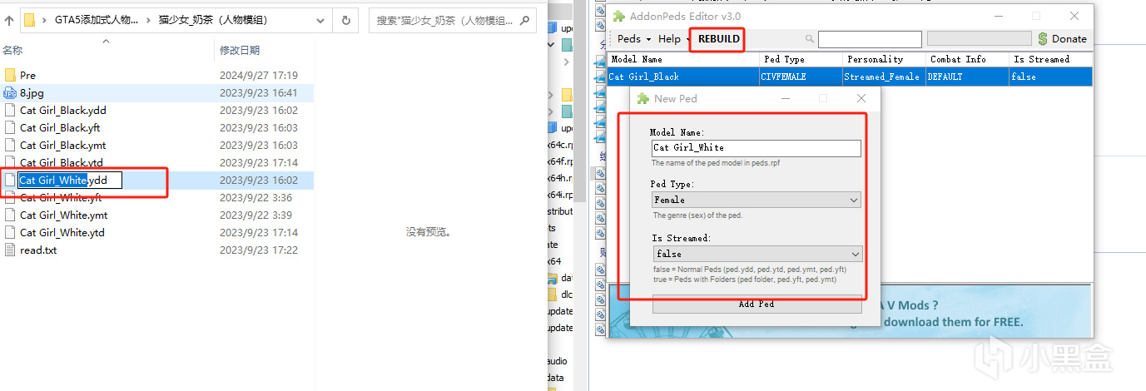Click the Model Name column header
This screenshot has height=391, width=1146.
(x=682, y=60)
